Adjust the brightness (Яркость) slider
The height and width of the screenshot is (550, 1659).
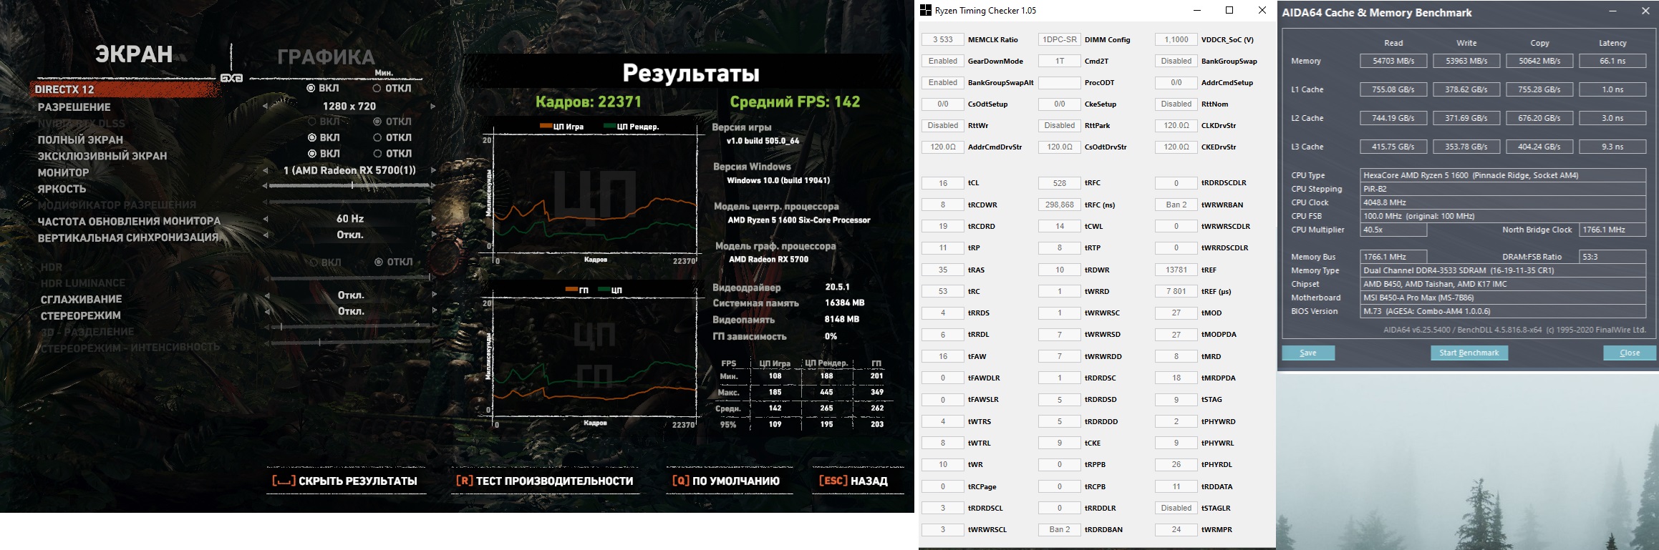tap(349, 186)
